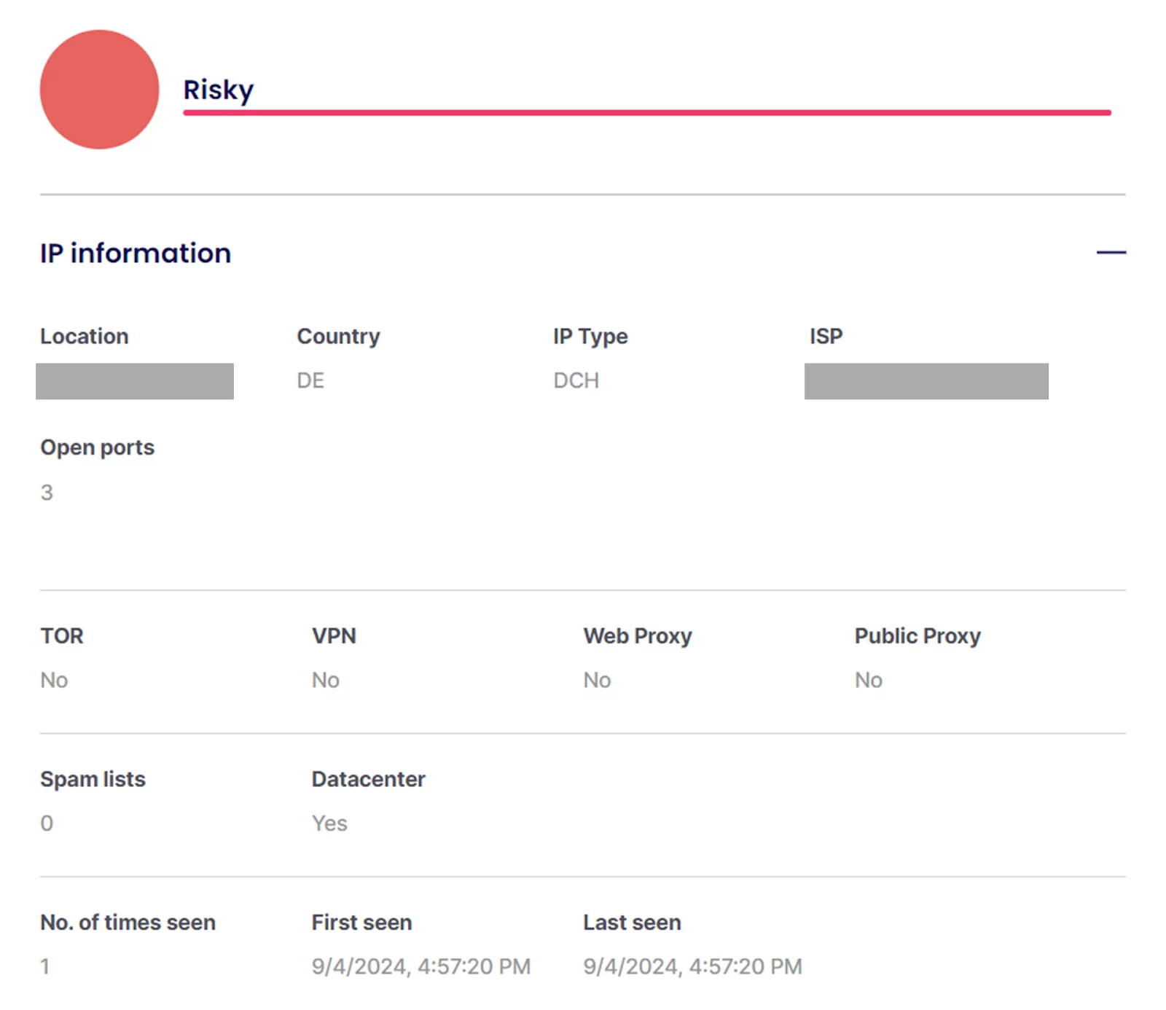The width and height of the screenshot is (1166, 1010).
Task: Collapse the IP information section
Action: tap(1109, 252)
